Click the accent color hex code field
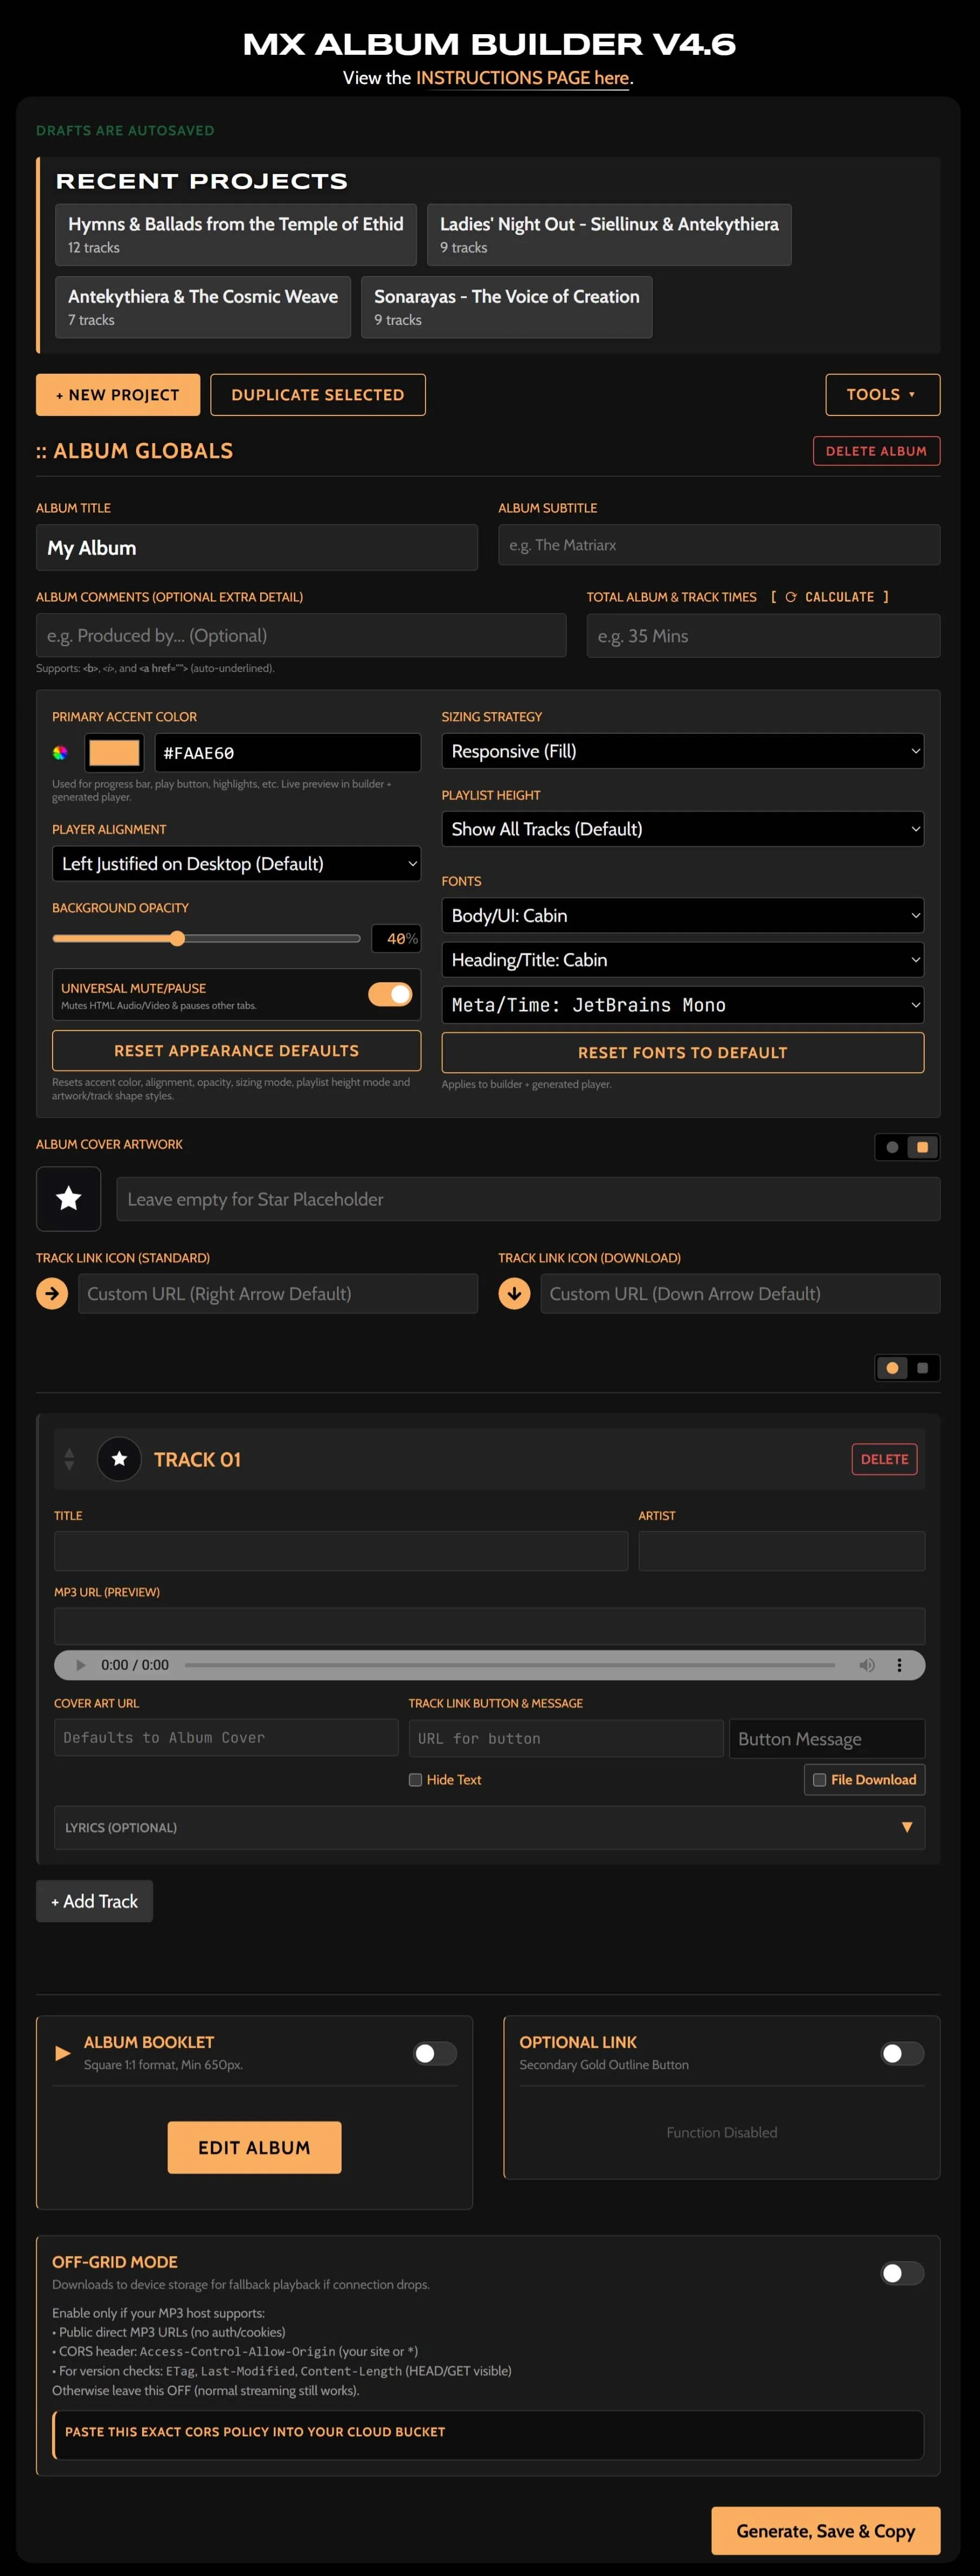 point(288,752)
